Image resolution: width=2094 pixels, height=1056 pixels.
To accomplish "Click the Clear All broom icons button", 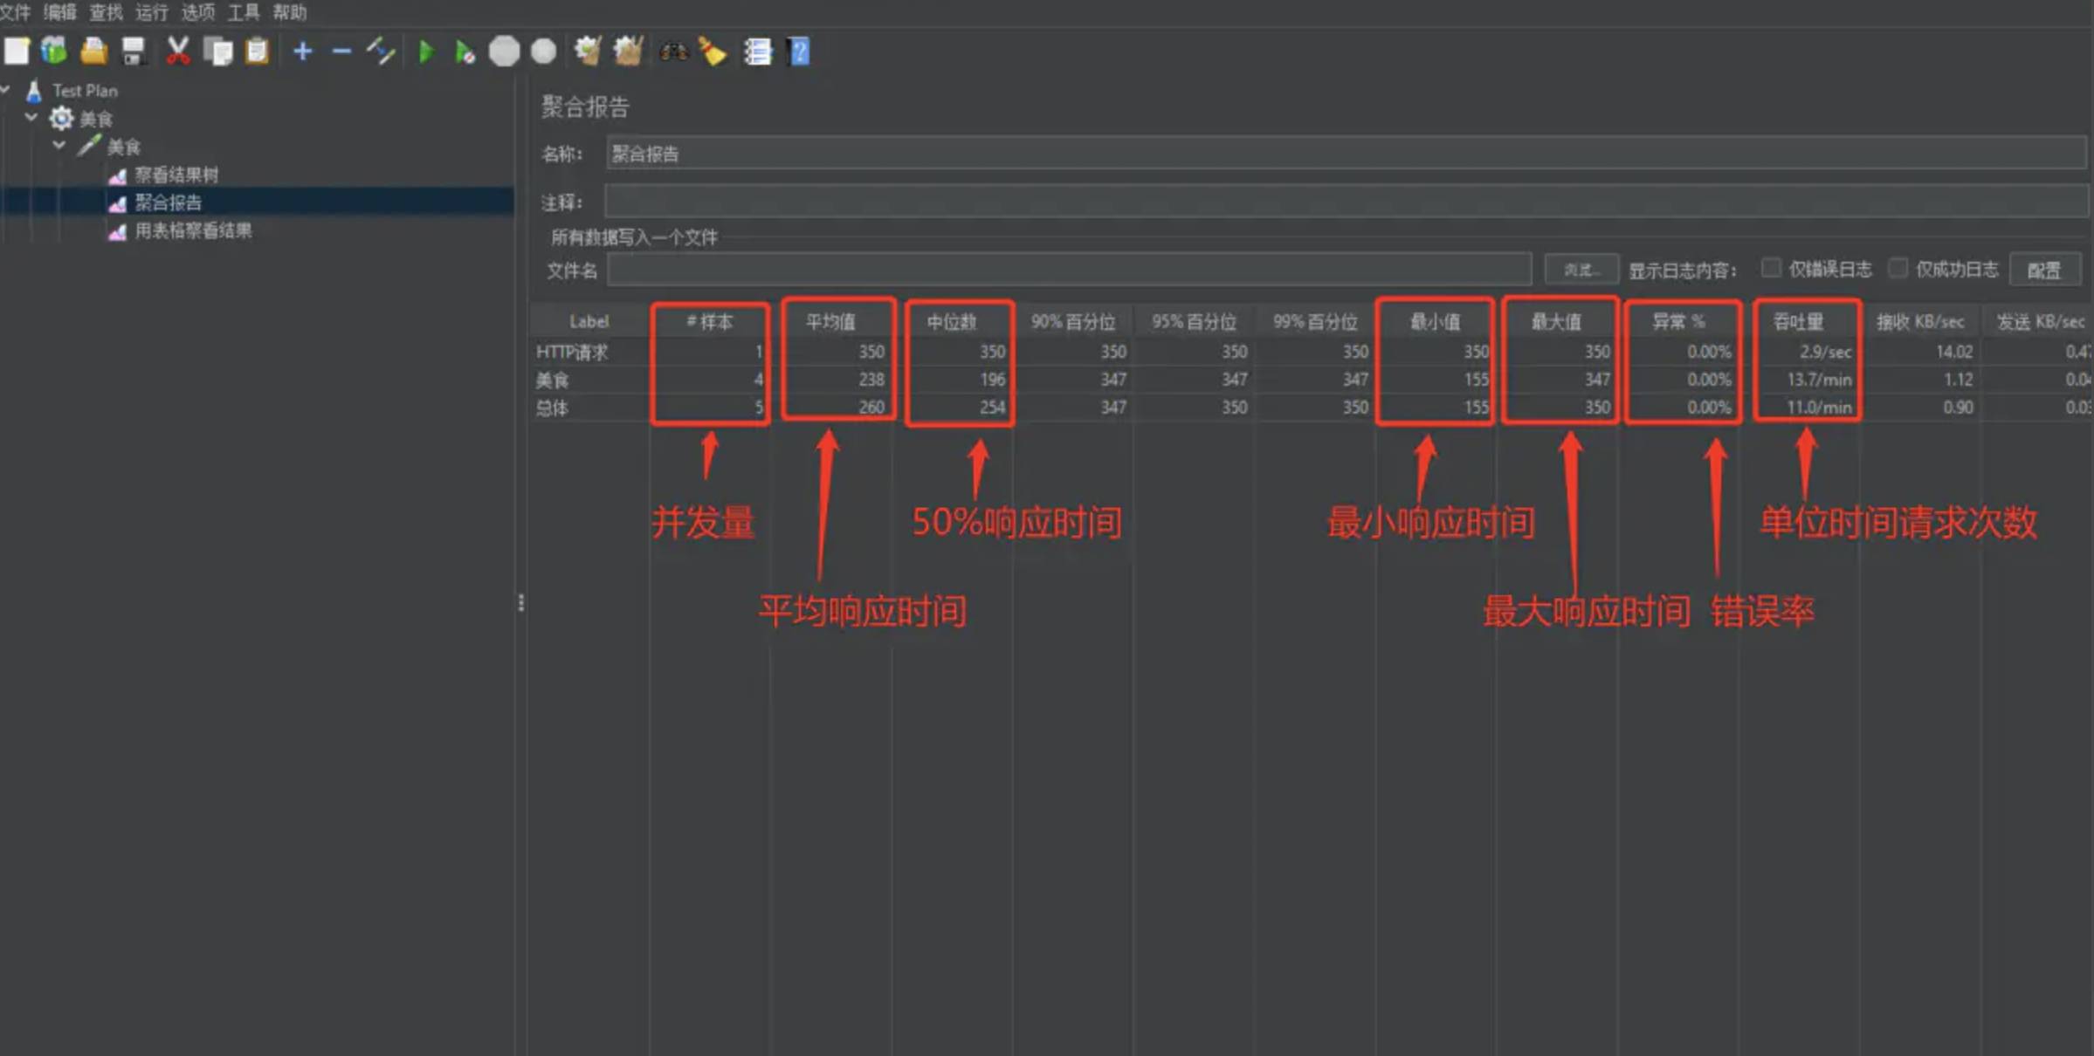I will pyautogui.click(x=628, y=51).
